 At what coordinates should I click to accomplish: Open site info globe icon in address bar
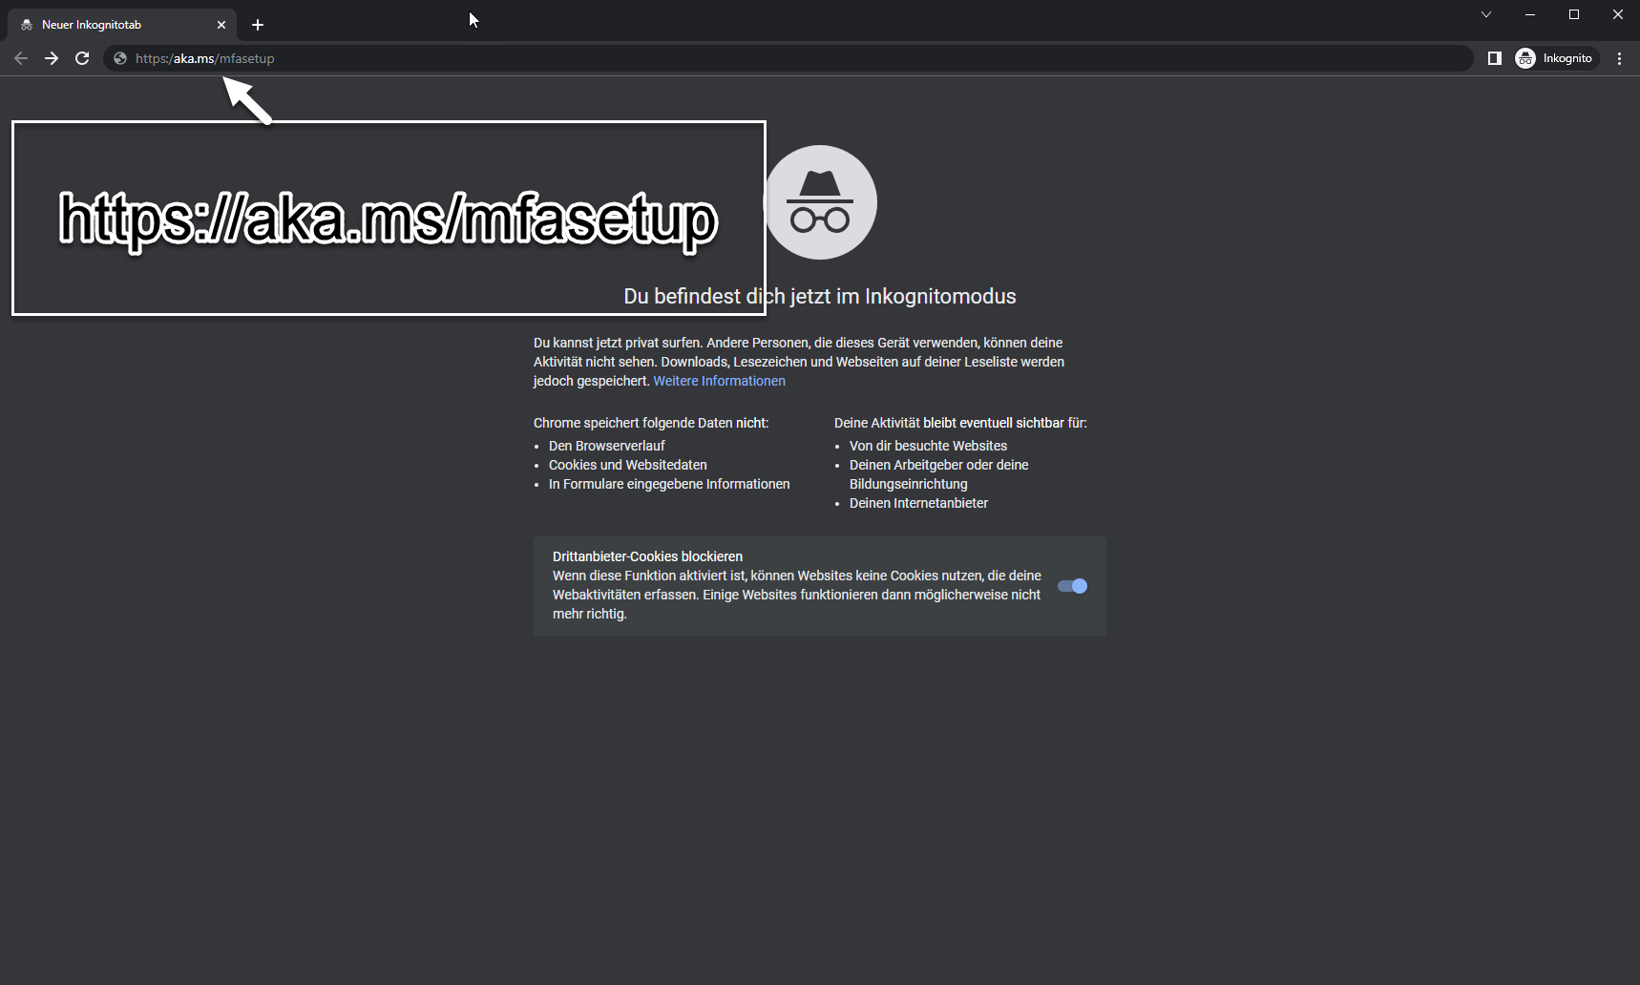click(120, 58)
